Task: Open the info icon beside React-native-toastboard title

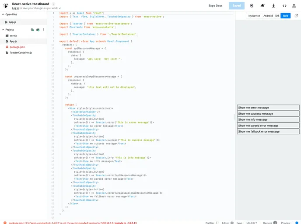Action: (53, 4)
